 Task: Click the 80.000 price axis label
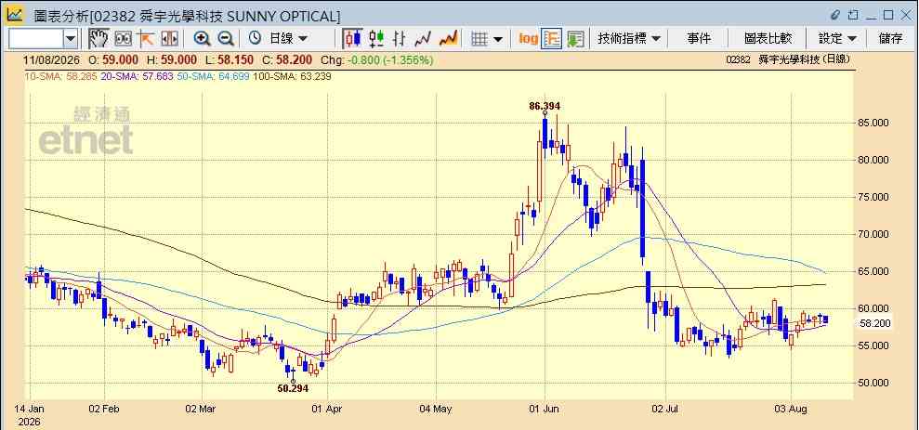(873, 160)
